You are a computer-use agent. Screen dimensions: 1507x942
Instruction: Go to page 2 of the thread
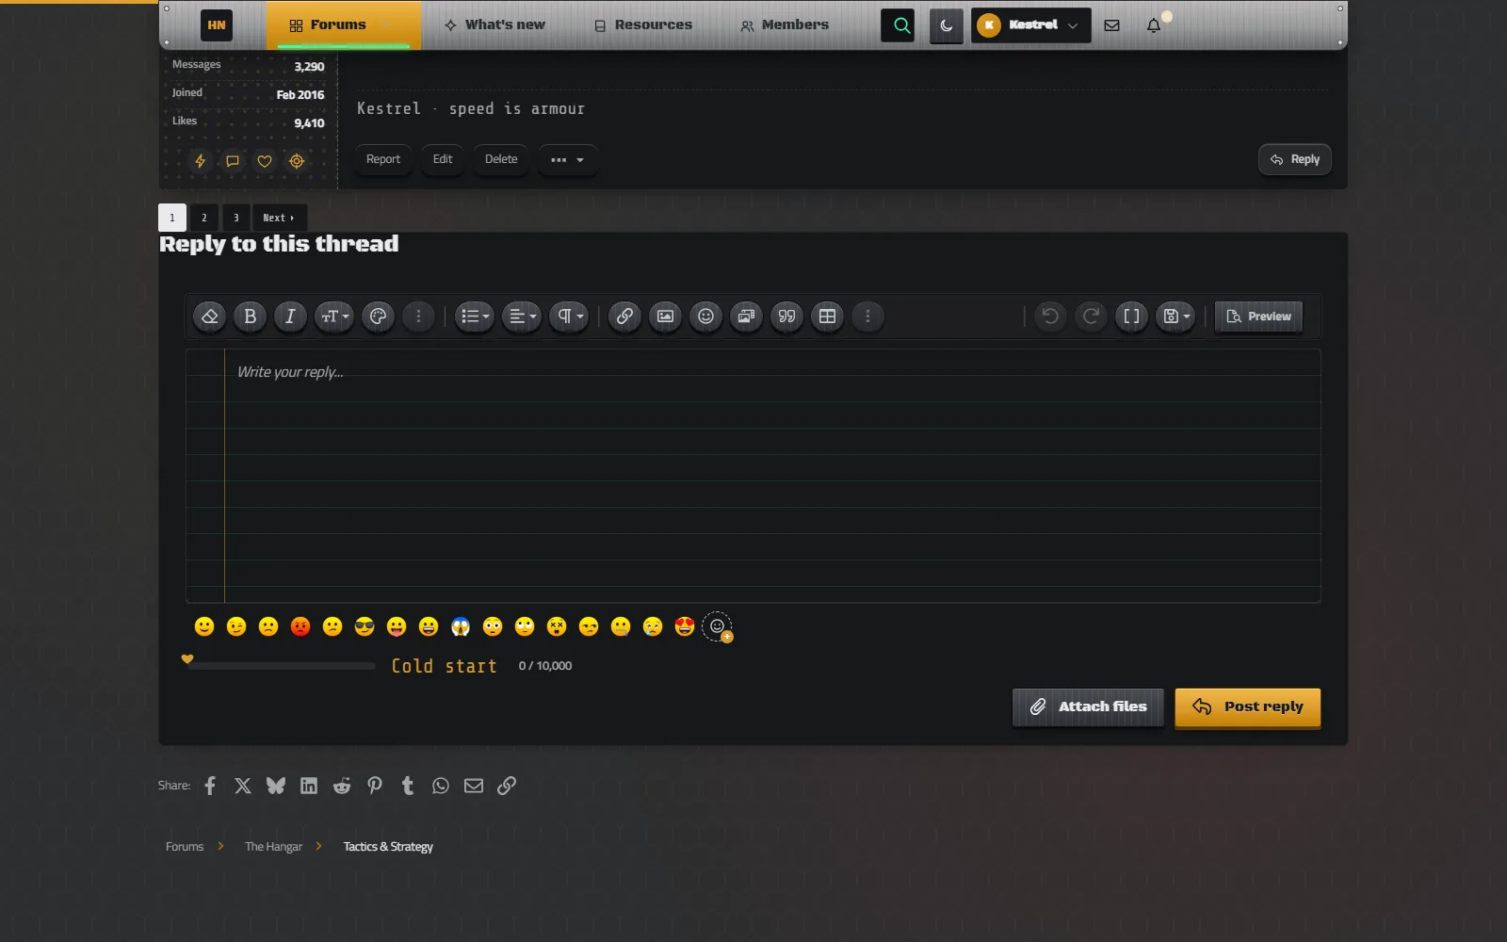[203, 218]
